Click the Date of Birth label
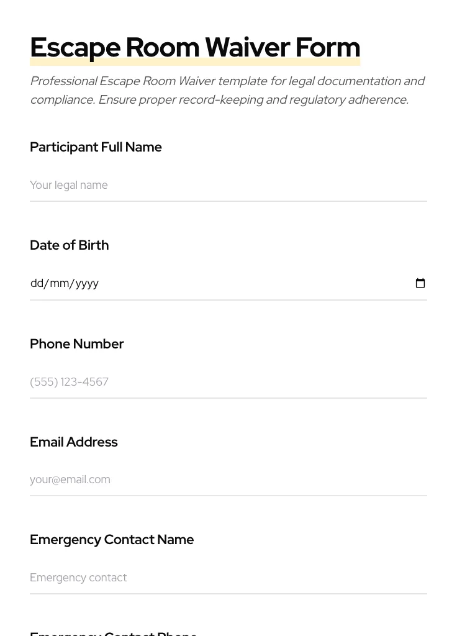Viewport: 457px width, 636px height. click(69, 245)
